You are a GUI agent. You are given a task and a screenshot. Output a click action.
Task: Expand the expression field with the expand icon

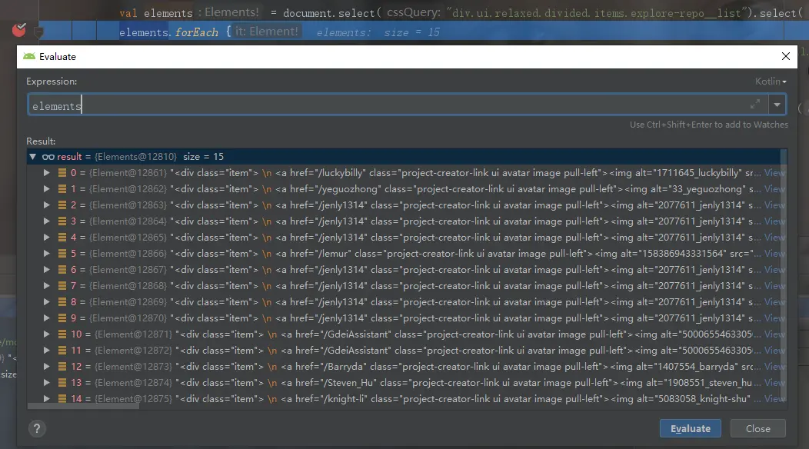pos(755,105)
